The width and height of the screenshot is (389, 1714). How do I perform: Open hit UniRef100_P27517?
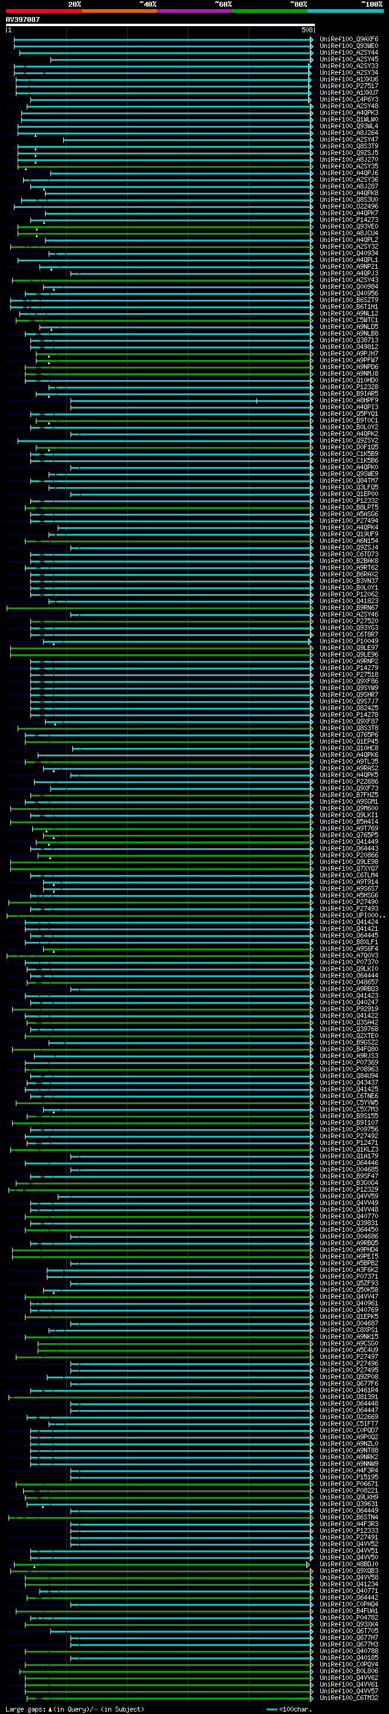349,86
